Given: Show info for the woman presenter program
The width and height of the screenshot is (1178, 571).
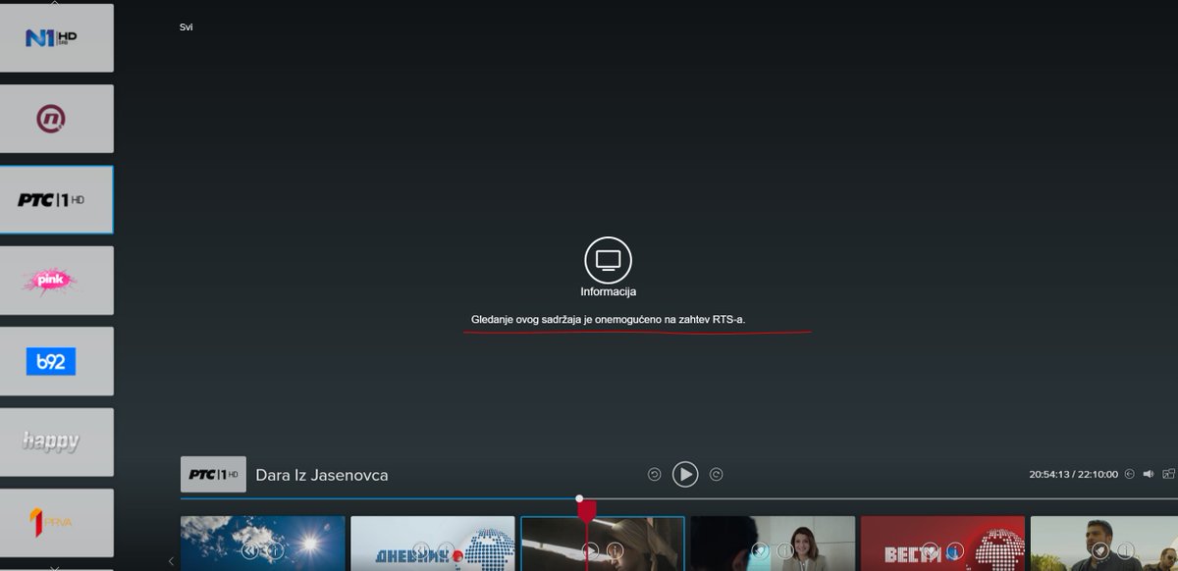Looking at the screenshot, I should 784,550.
